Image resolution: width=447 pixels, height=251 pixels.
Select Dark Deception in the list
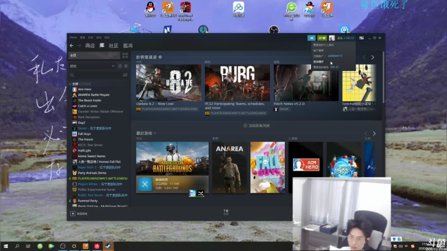pyautogui.click(x=89, y=117)
